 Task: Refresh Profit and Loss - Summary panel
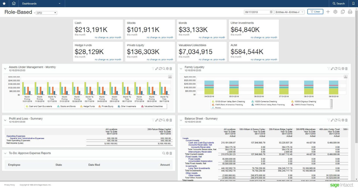[x=160, y=120]
